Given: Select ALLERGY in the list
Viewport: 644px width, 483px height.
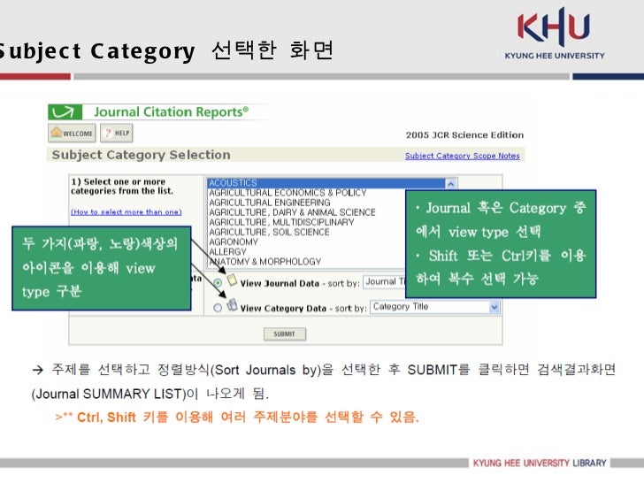Looking at the screenshot, I should (x=227, y=252).
